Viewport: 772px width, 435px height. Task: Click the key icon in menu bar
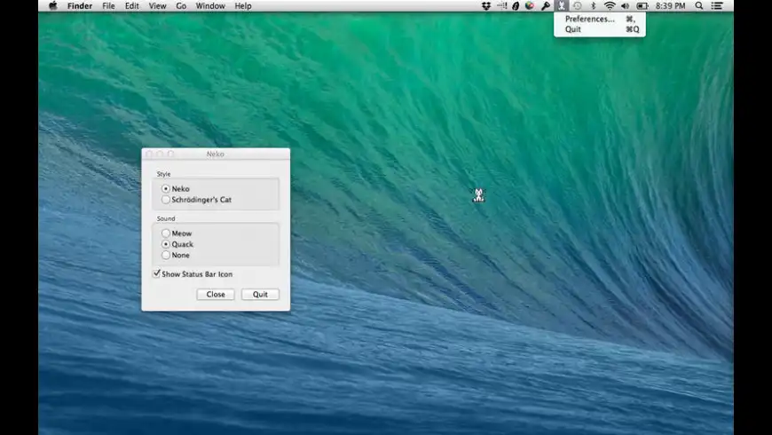tap(546, 5)
